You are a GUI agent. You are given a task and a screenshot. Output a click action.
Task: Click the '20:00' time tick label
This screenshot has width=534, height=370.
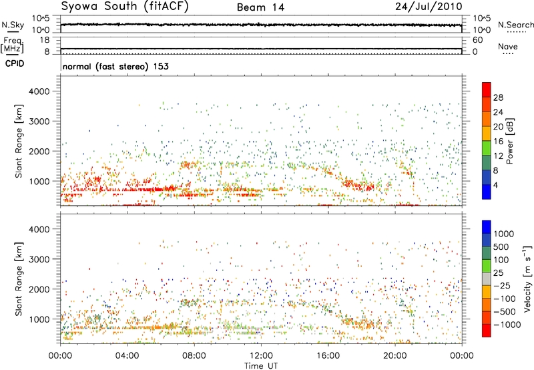(394, 356)
